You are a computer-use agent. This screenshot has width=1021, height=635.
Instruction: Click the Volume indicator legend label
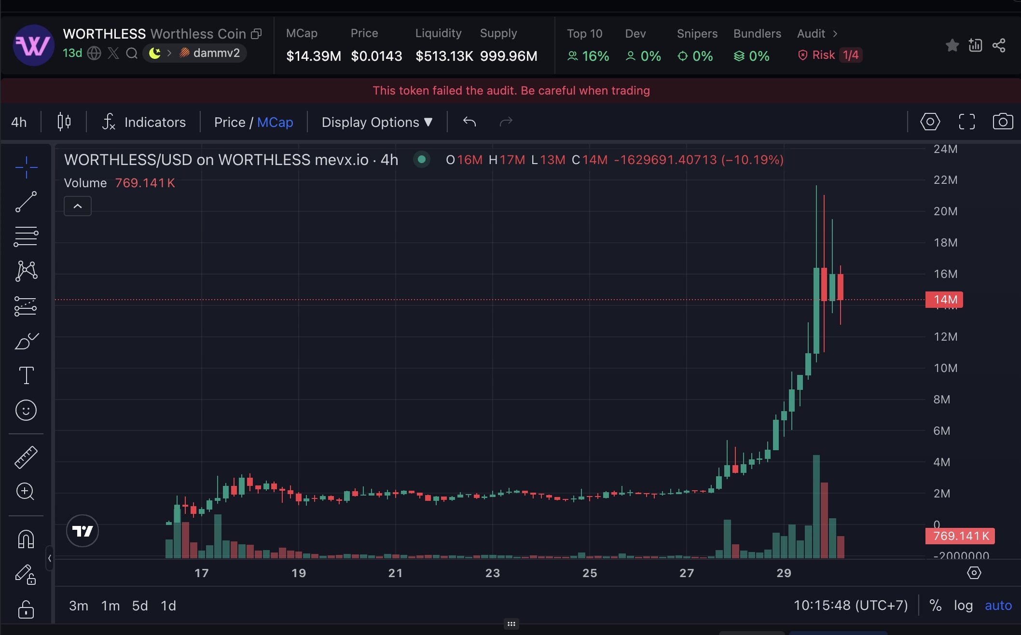85,183
